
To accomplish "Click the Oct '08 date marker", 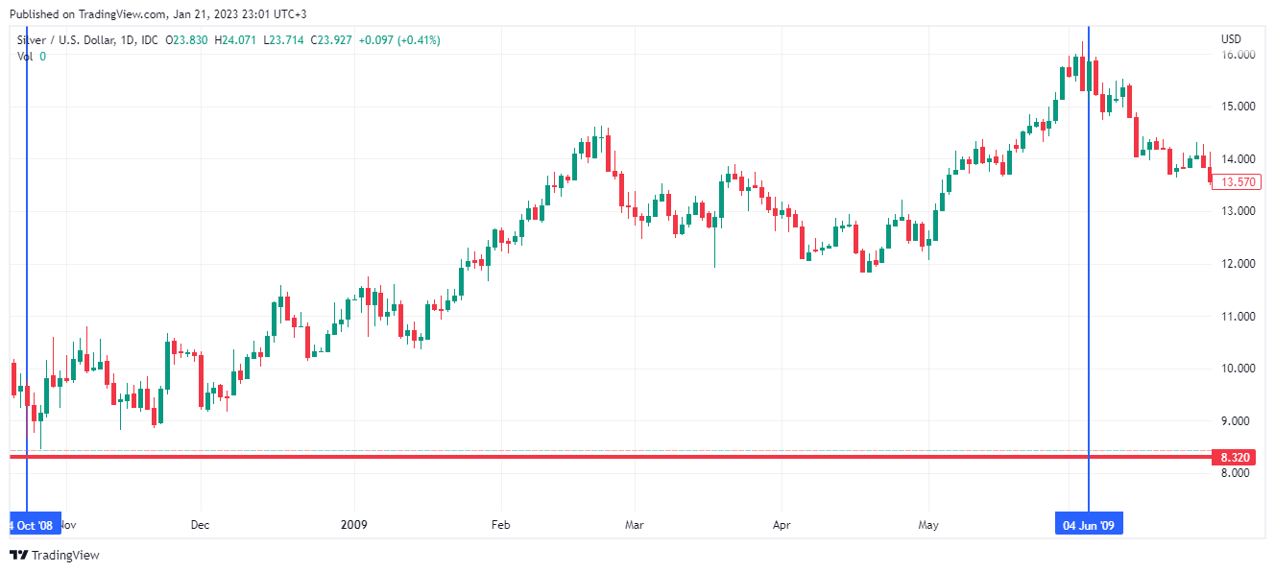I will click(35, 525).
